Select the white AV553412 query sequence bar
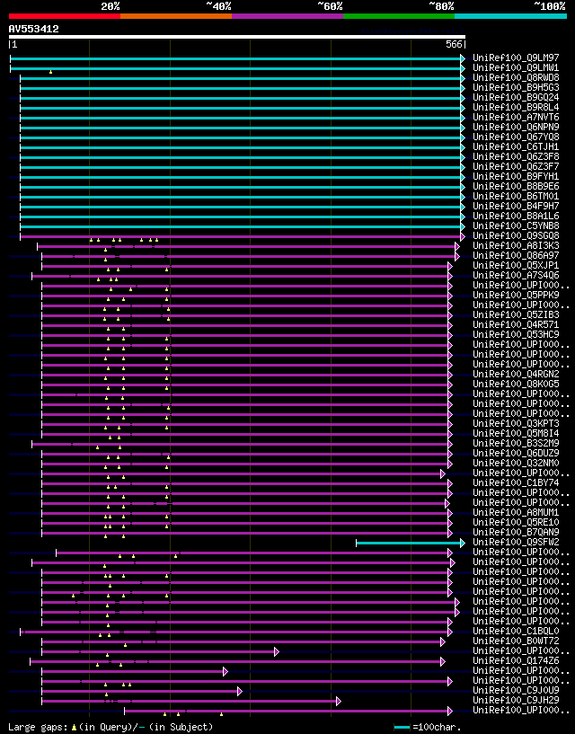Screen dimensions: 575x734 pyautogui.click(x=237, y=37)
